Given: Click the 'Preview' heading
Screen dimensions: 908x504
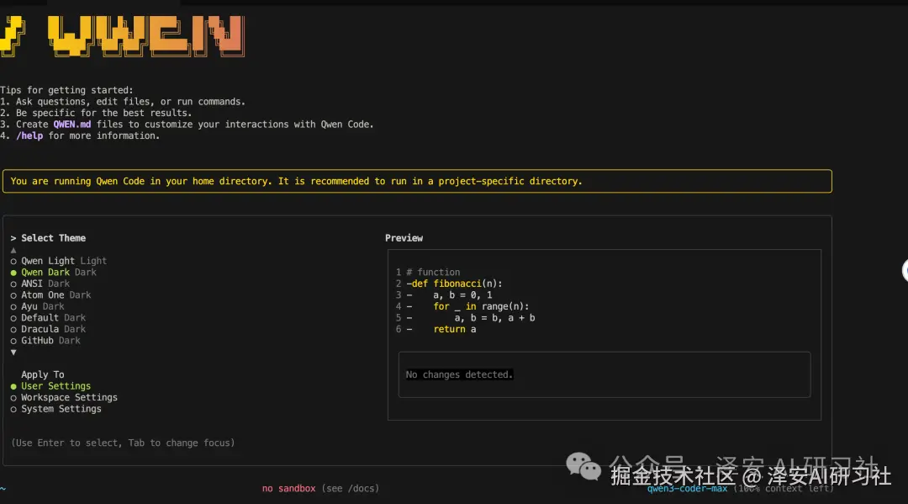Looking at the screenshot, I should click(x=404, y=238).
